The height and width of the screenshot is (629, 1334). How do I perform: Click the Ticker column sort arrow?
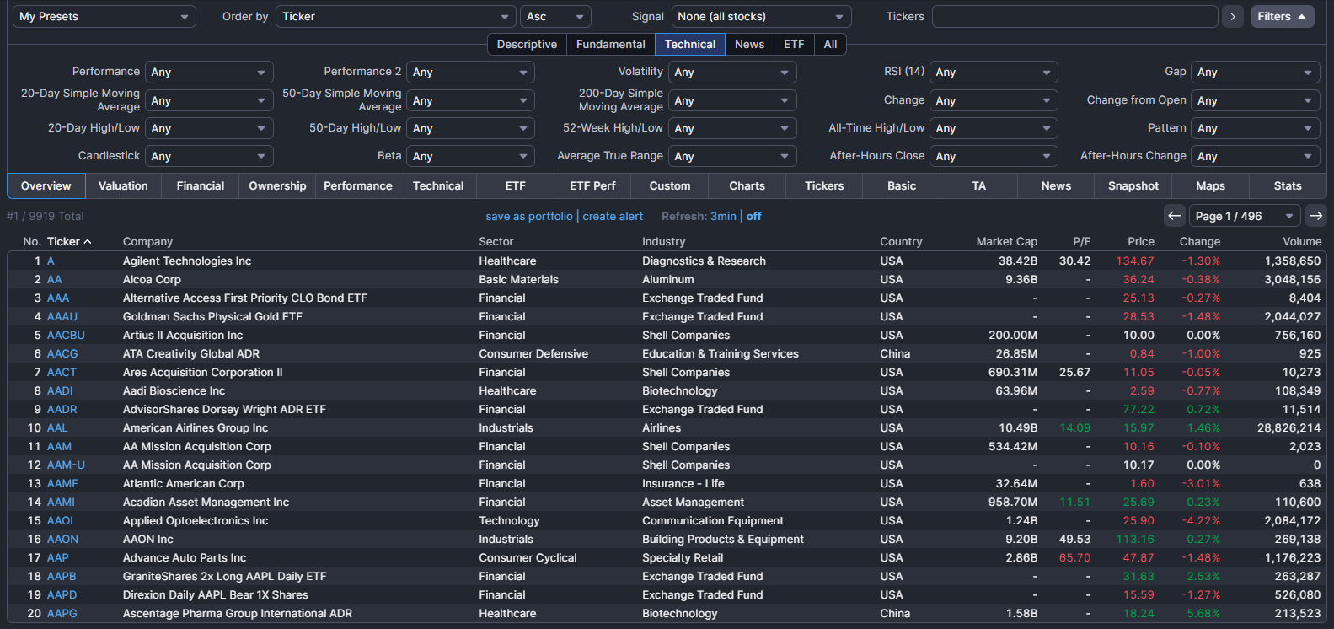point(88,242)
